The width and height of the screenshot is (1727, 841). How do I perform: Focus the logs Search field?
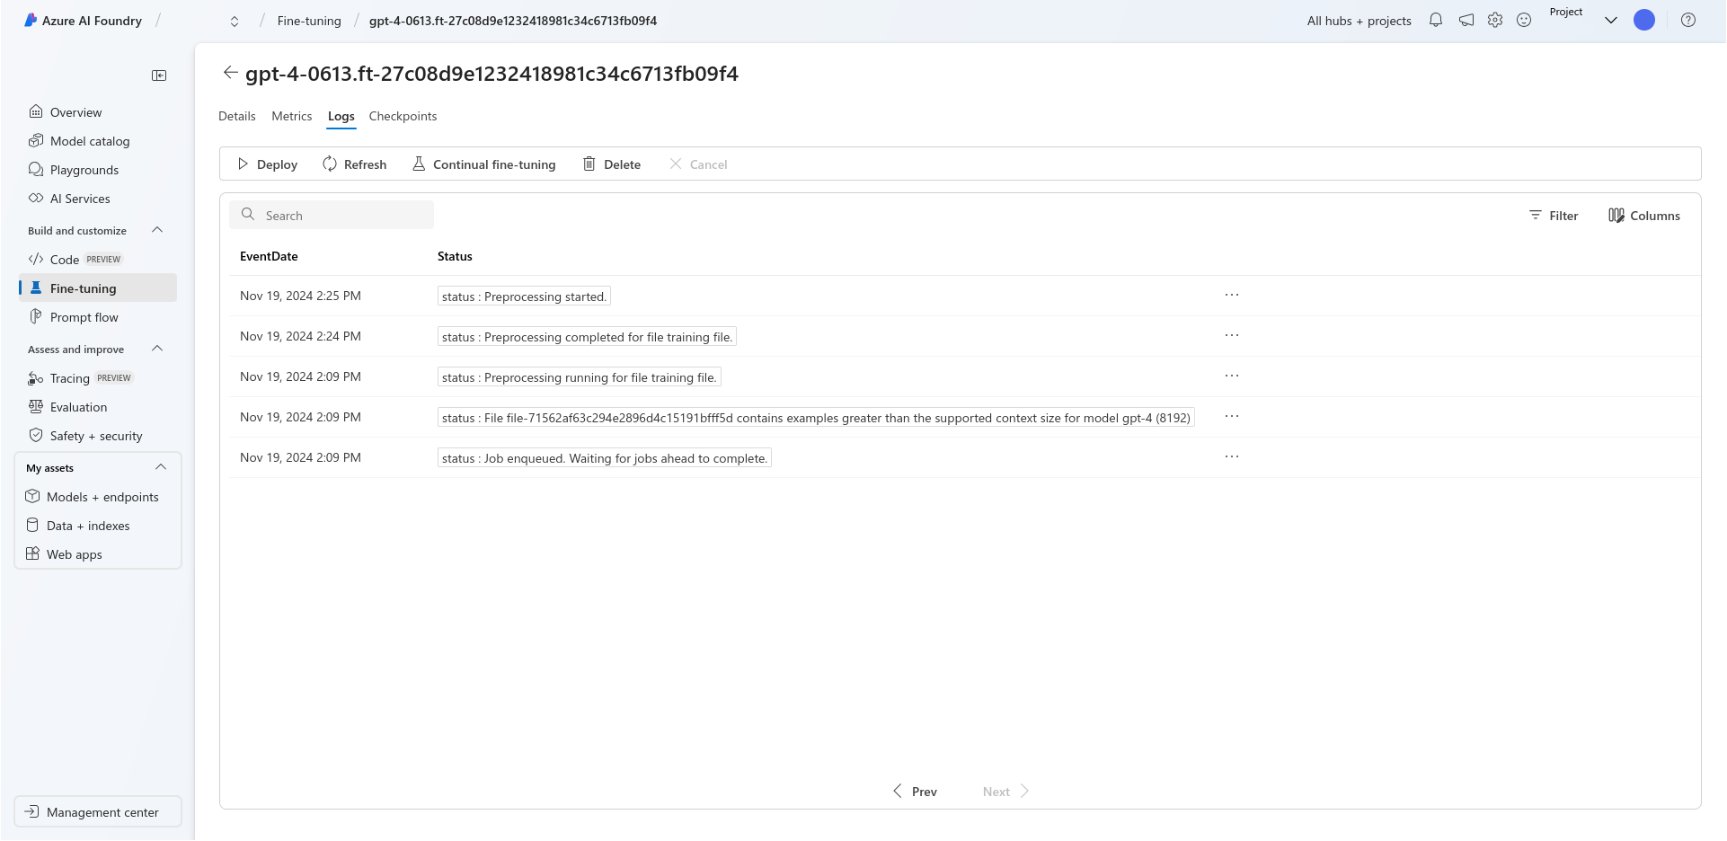coord(332,216)
